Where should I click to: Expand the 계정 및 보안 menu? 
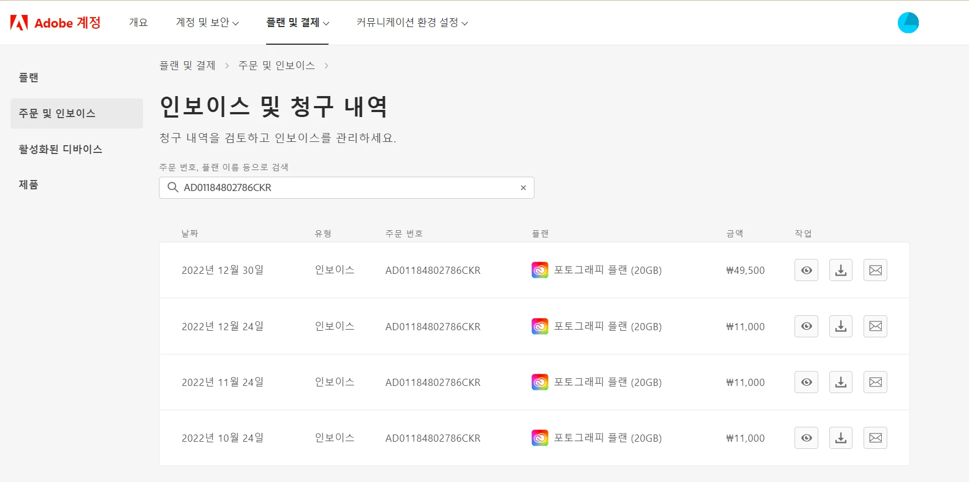point(207,23)
